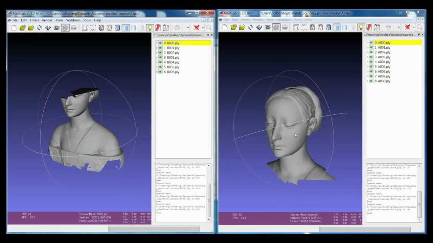Select Smooth shading mode in B.mlp window

[134, 28]
